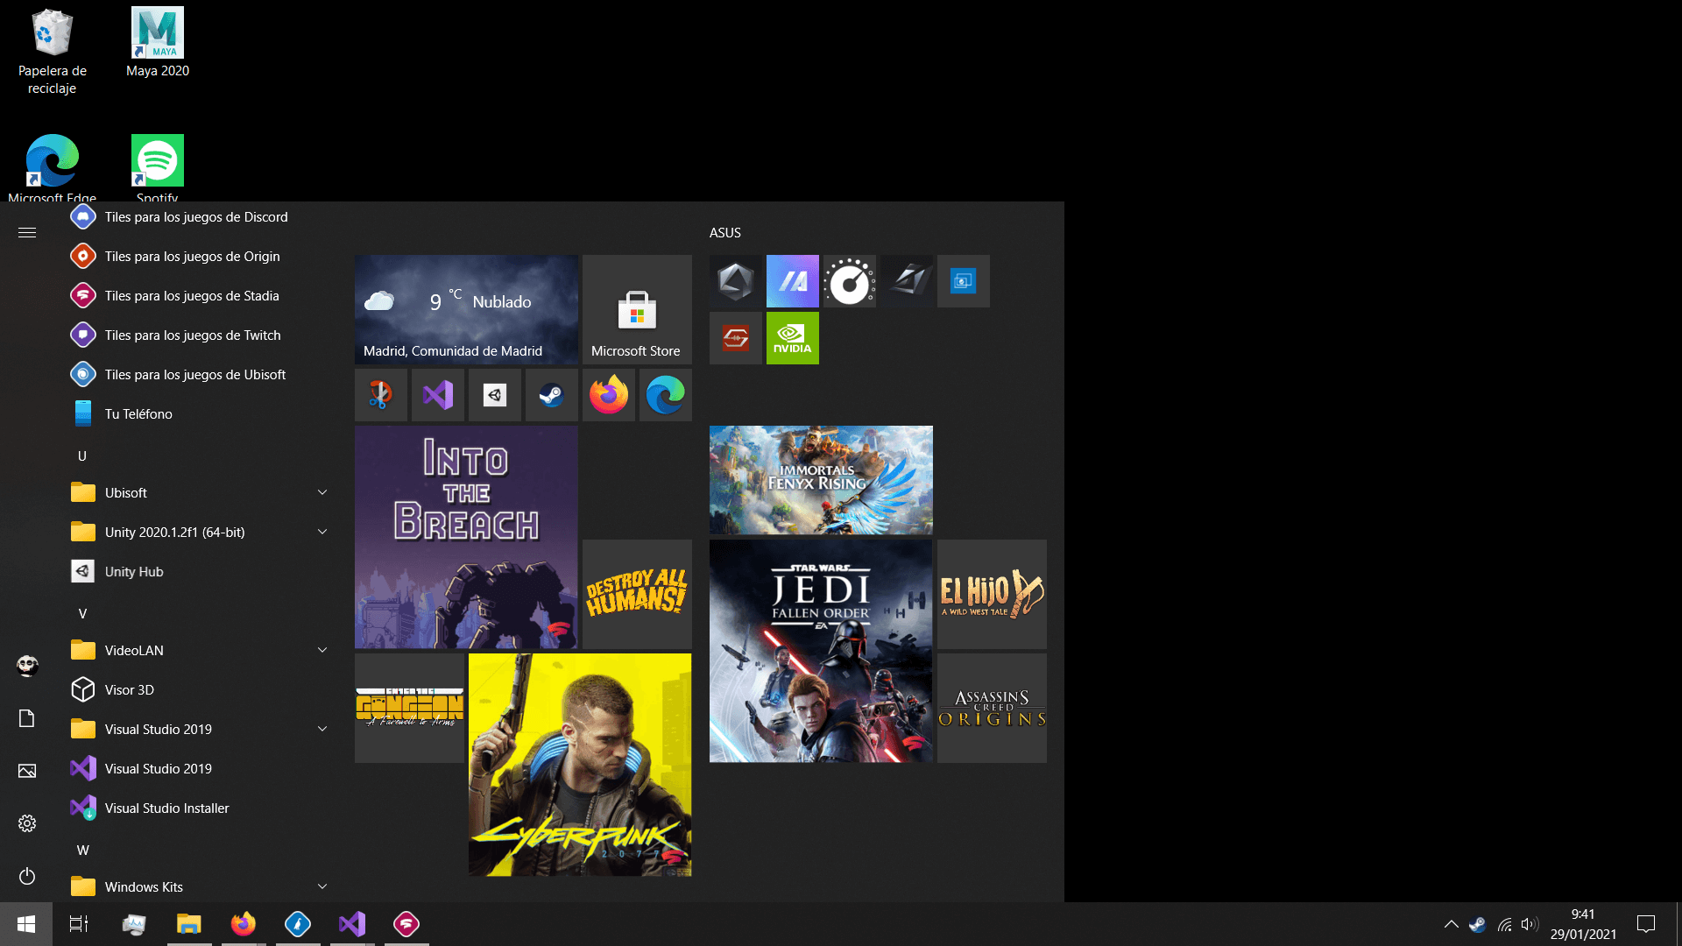Open Unity Hub from app list
Viewport: 1682px width, 946px height.
134,571
